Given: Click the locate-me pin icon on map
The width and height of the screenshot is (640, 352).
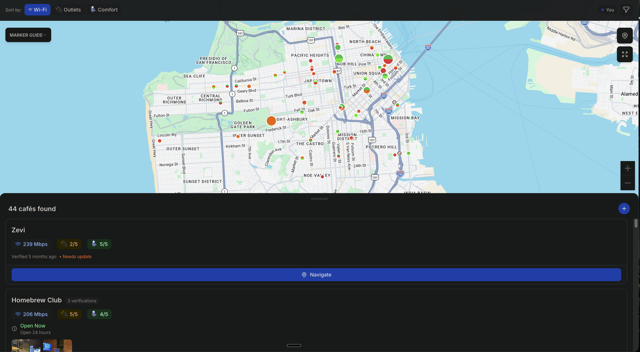Looking at the screenshot, I should pos(625,36).
